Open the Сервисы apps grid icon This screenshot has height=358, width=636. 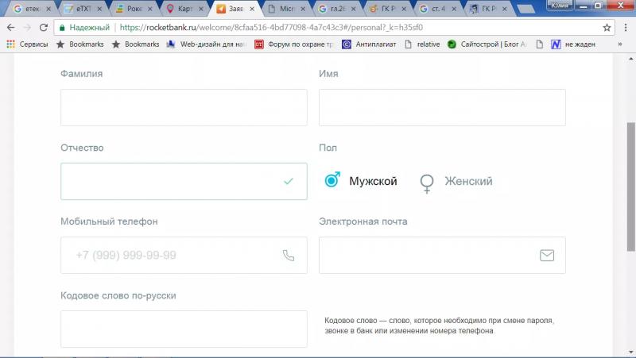click(11, 44)
